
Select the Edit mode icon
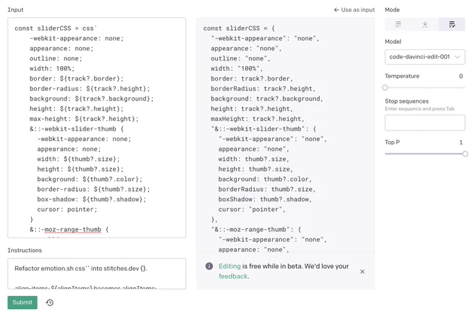click(452, 24)
